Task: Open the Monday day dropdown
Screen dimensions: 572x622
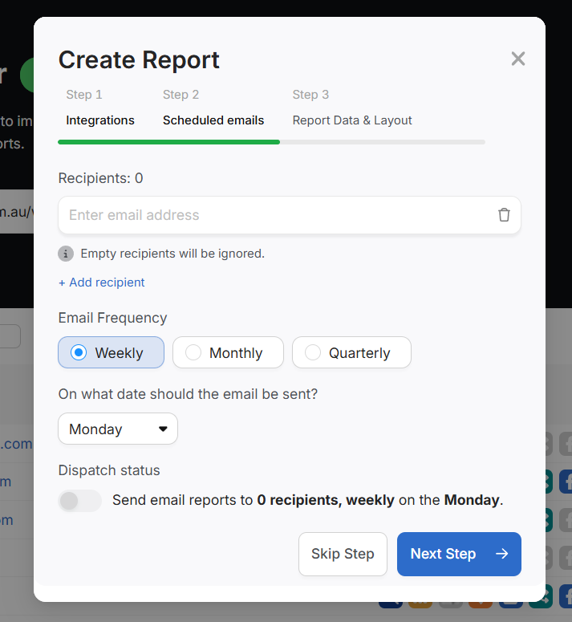Action: tap(118, 429)
